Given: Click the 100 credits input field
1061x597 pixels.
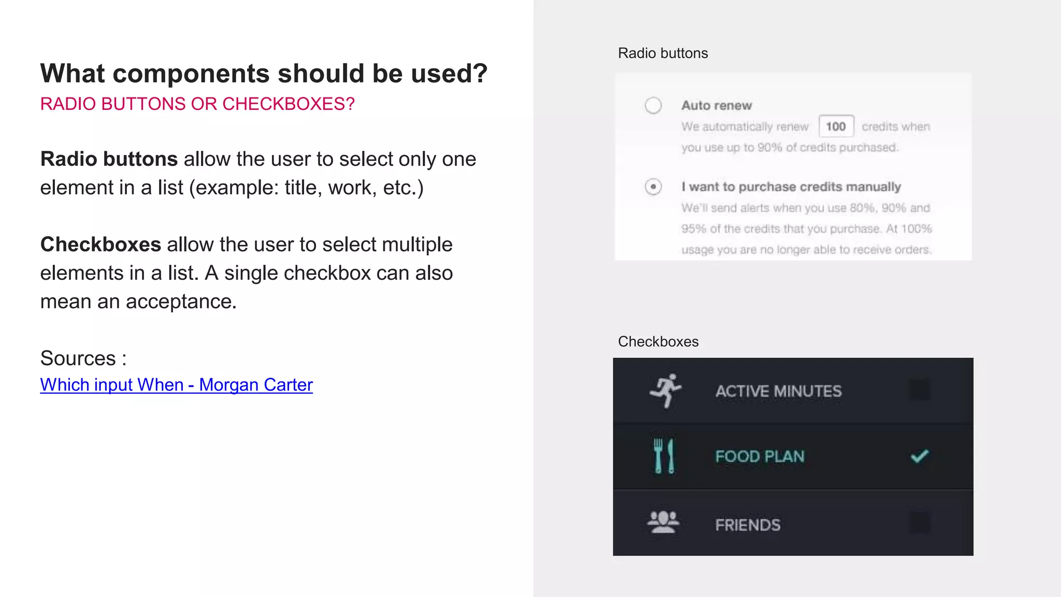Looking at the screenshot, I should pyautogui.click(x=836, y=126).
